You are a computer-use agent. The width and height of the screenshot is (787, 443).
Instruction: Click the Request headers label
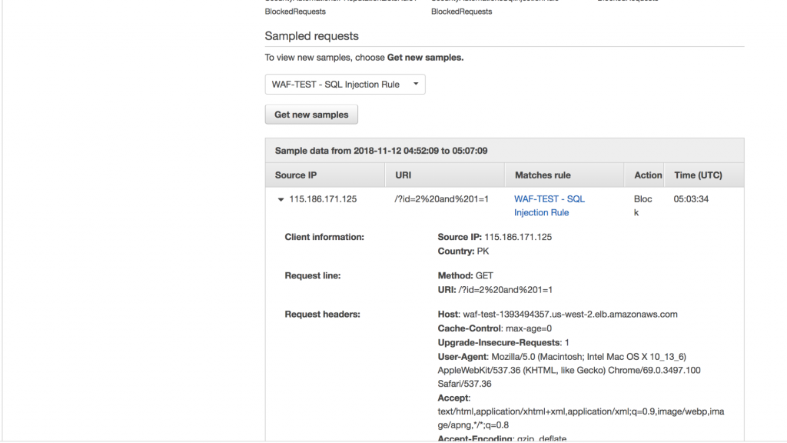[x=322, y=315]
